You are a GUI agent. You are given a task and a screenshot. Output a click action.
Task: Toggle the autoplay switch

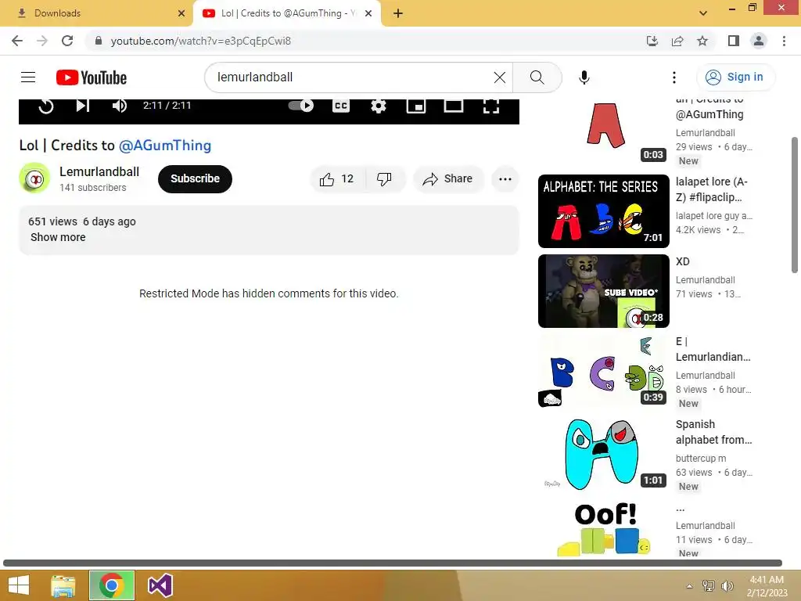coord(301,106)
